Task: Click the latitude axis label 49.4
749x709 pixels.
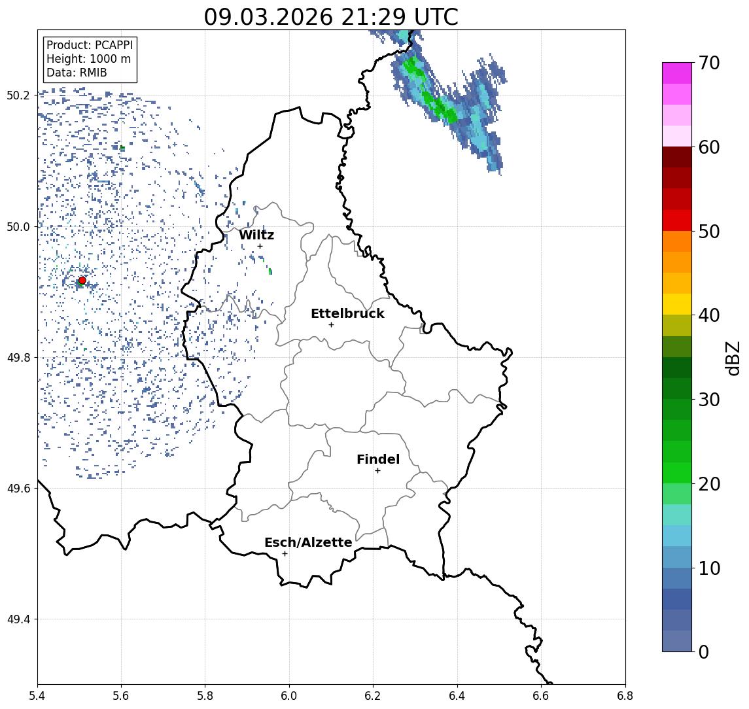Action: [18, 619]
